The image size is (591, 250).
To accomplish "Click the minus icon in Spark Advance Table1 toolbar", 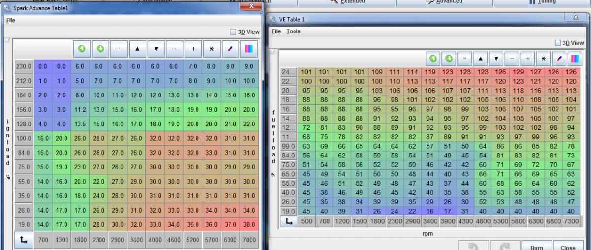I will point(174,49).
